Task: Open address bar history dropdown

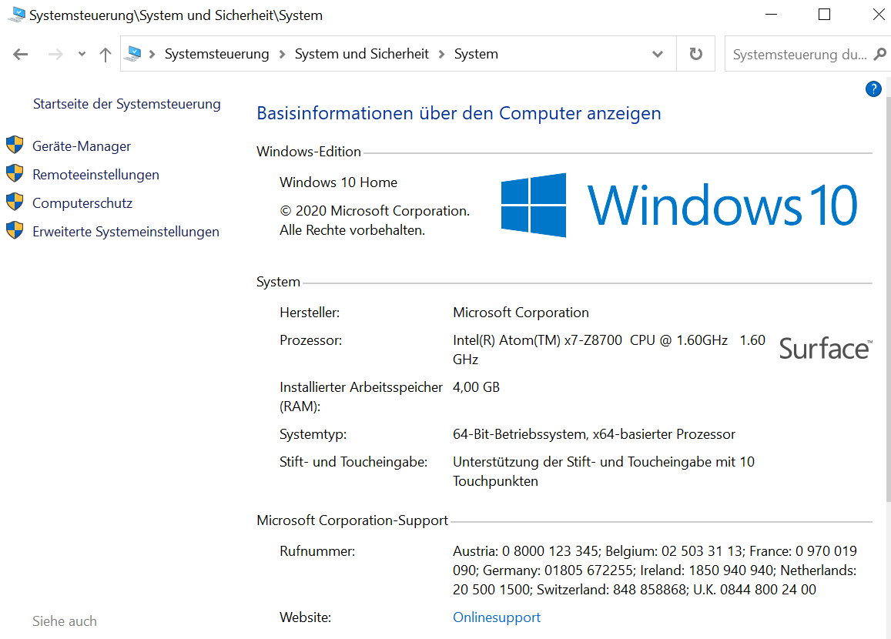Action: tap(658, 55)
